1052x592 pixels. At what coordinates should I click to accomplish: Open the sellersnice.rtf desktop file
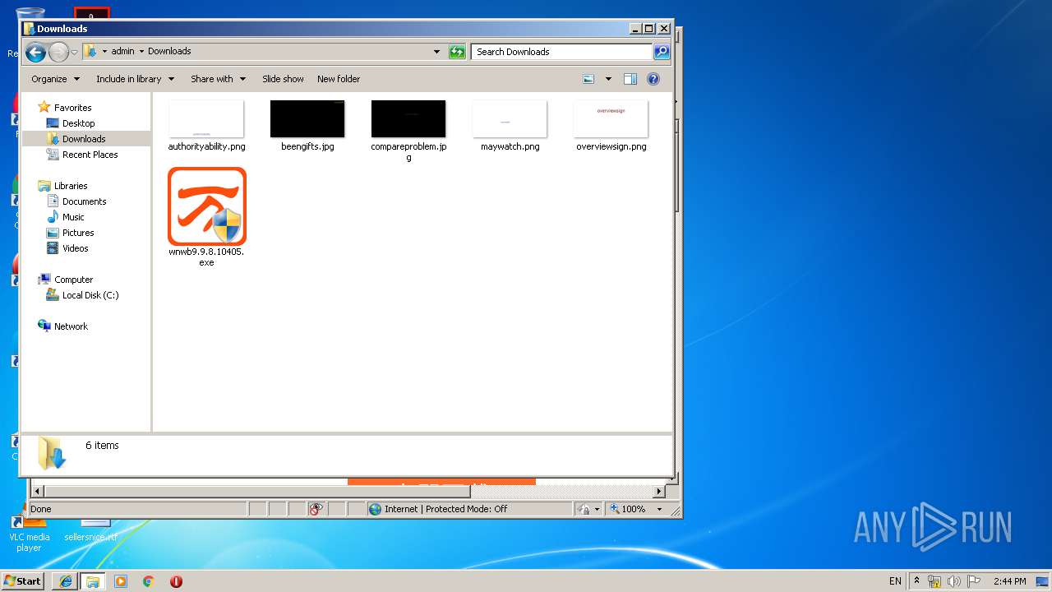pyautogui.click(x=91, y=530)
